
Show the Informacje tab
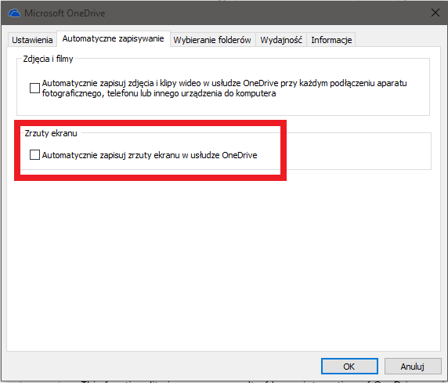(331, 40)
